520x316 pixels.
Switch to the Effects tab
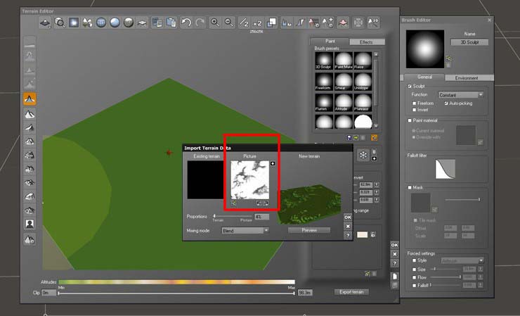pos(366,42)
